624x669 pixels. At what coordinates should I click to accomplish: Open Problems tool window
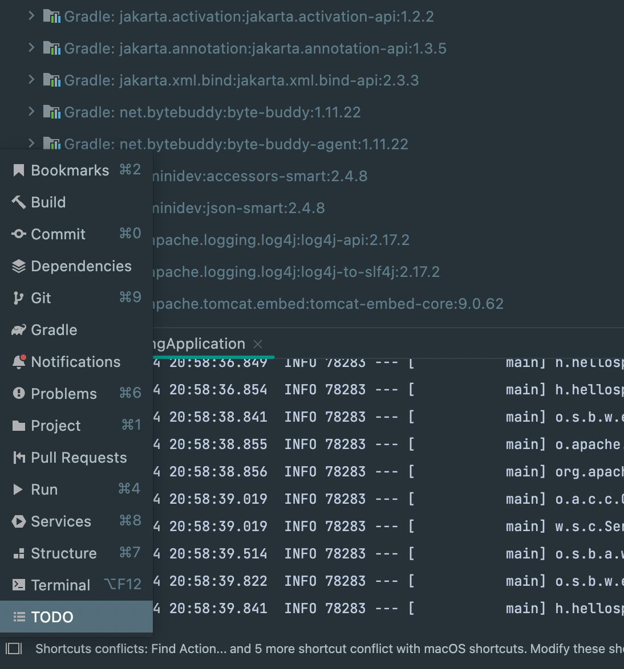(x=76, y=394)
